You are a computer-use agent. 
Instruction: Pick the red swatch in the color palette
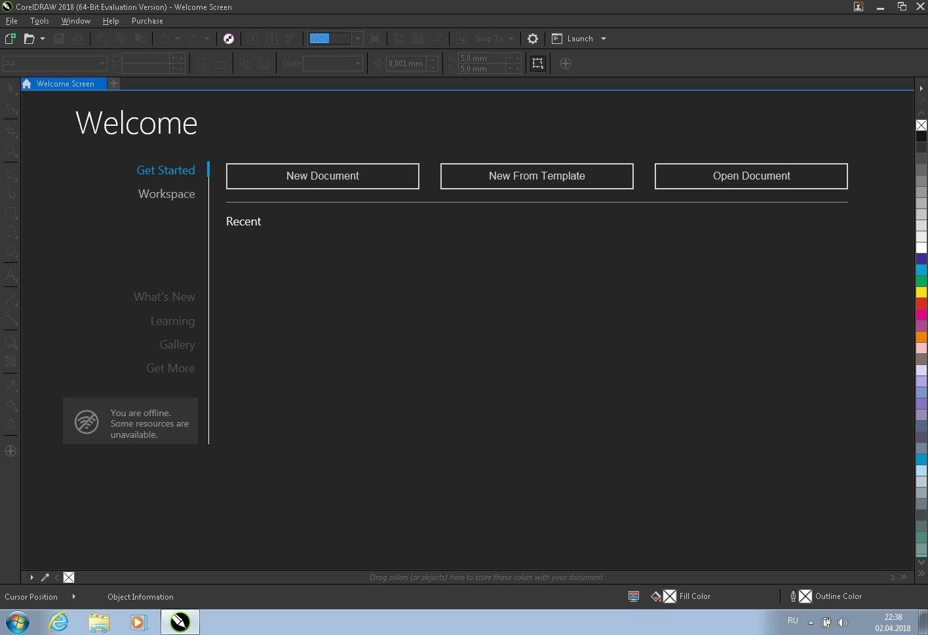pyautogui.click(x=921, y=303)
